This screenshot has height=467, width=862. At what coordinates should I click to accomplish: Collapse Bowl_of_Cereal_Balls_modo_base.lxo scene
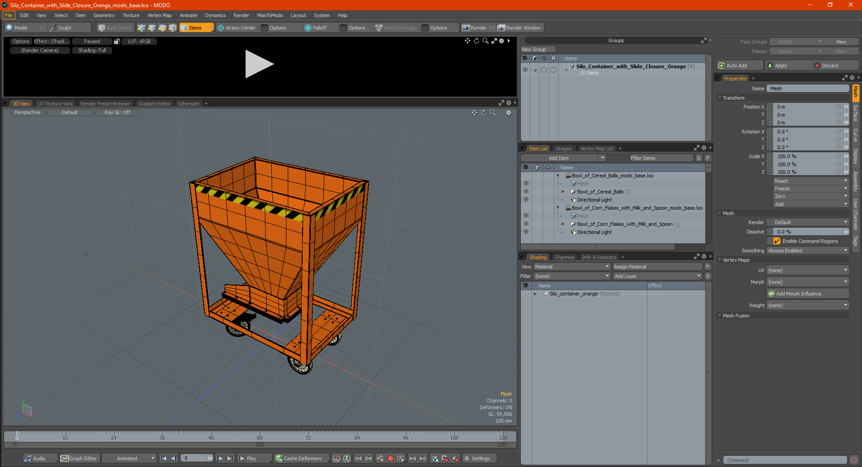click(x=558, y=176)
